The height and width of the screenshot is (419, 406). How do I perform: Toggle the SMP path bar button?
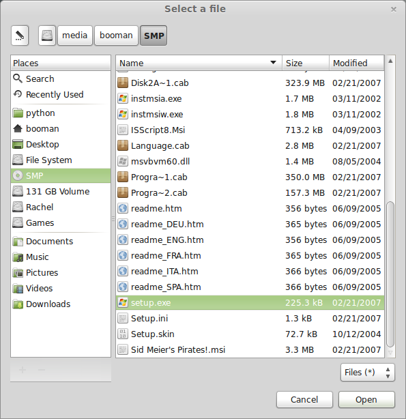coord(154,35)
